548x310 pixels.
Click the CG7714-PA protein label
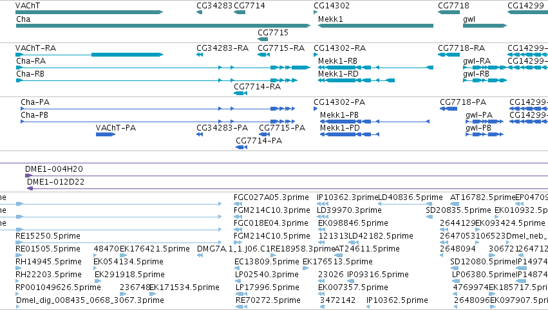[259, 141]
